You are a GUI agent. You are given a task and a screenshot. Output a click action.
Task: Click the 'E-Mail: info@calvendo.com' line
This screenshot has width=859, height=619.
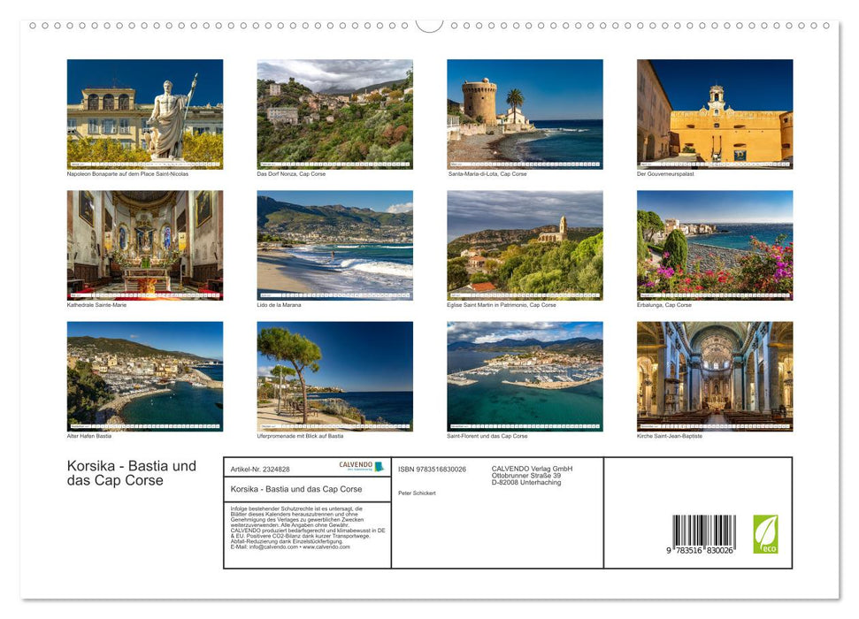tap(290, 546)
